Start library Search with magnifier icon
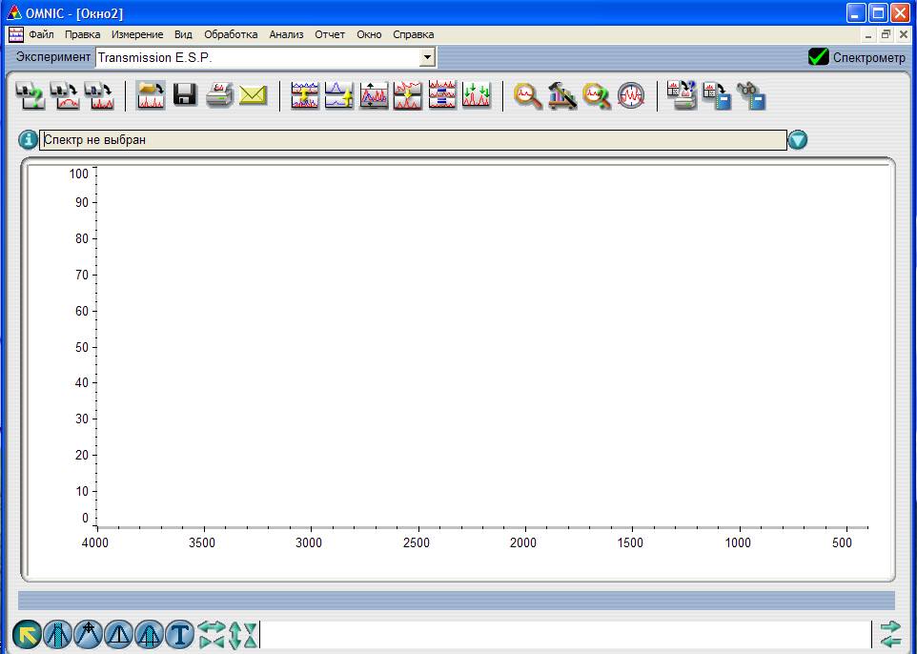 527,96
